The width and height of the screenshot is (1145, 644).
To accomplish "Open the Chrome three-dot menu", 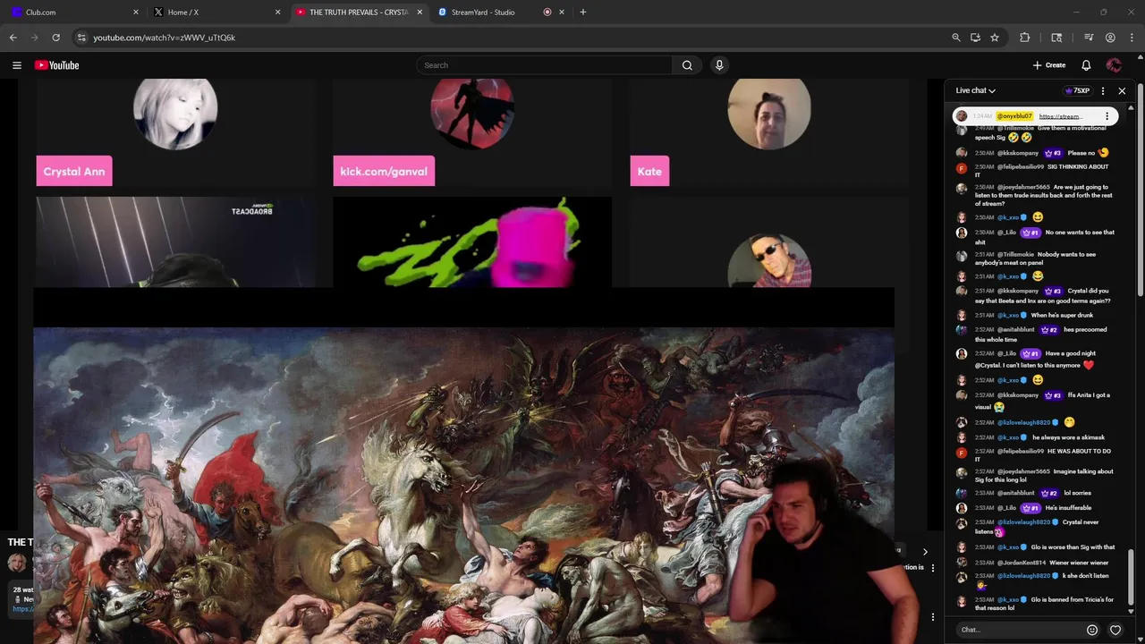I will coord(1132,38).
